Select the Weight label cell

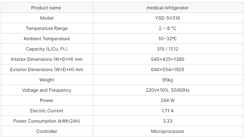[x=47, y=80]
